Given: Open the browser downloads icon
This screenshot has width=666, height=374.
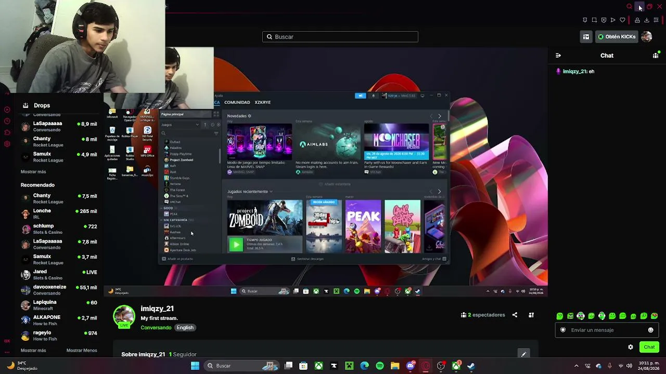Looking at the screenshot, I should coord(647,20).
